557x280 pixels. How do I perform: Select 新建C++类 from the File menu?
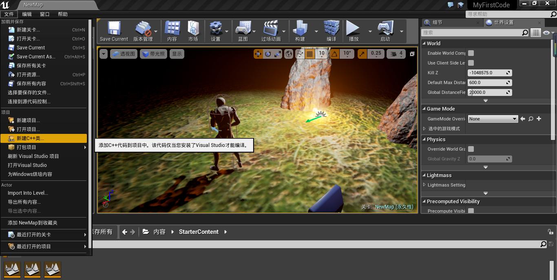(44, 138)
